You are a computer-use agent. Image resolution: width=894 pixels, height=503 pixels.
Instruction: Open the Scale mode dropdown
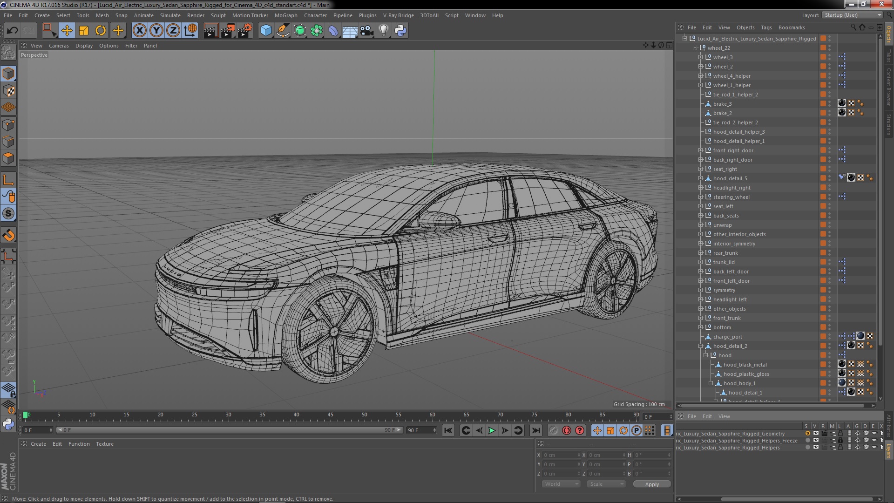pyautogui.click(x=606, y=484)
